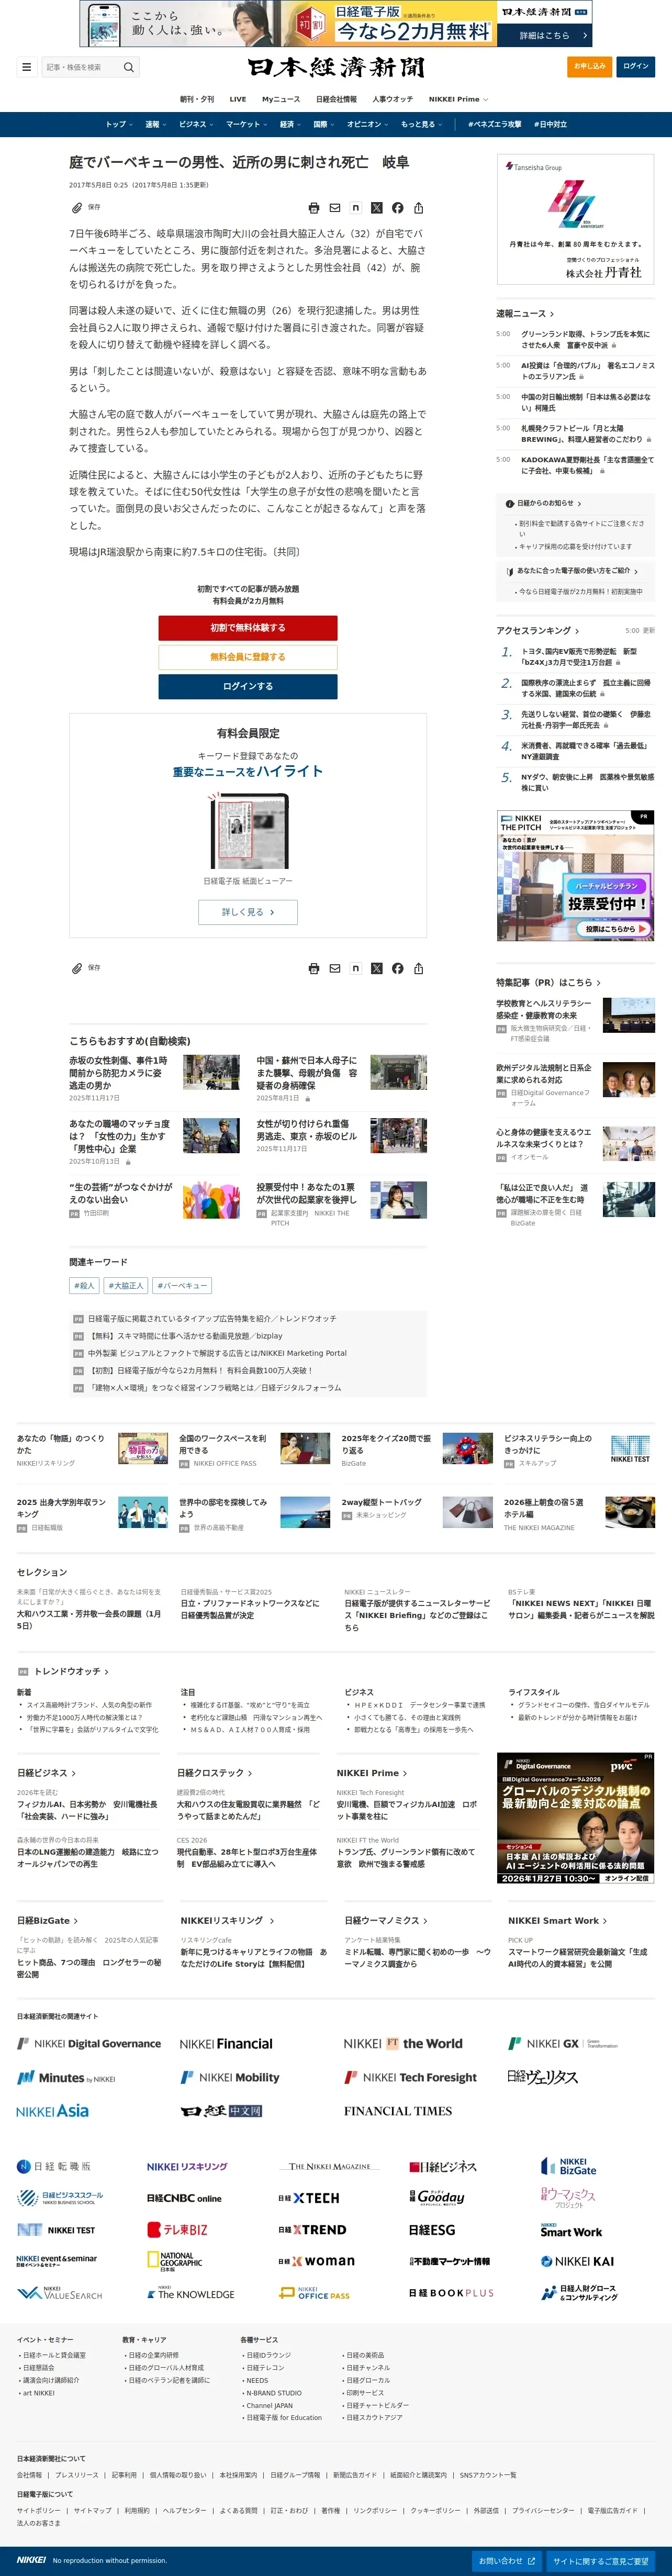Screen dimensions: 672x2576
Task: Open the thumbnail for 赤坂の女性刺傷 article
Action: (x=211, y=1072)
